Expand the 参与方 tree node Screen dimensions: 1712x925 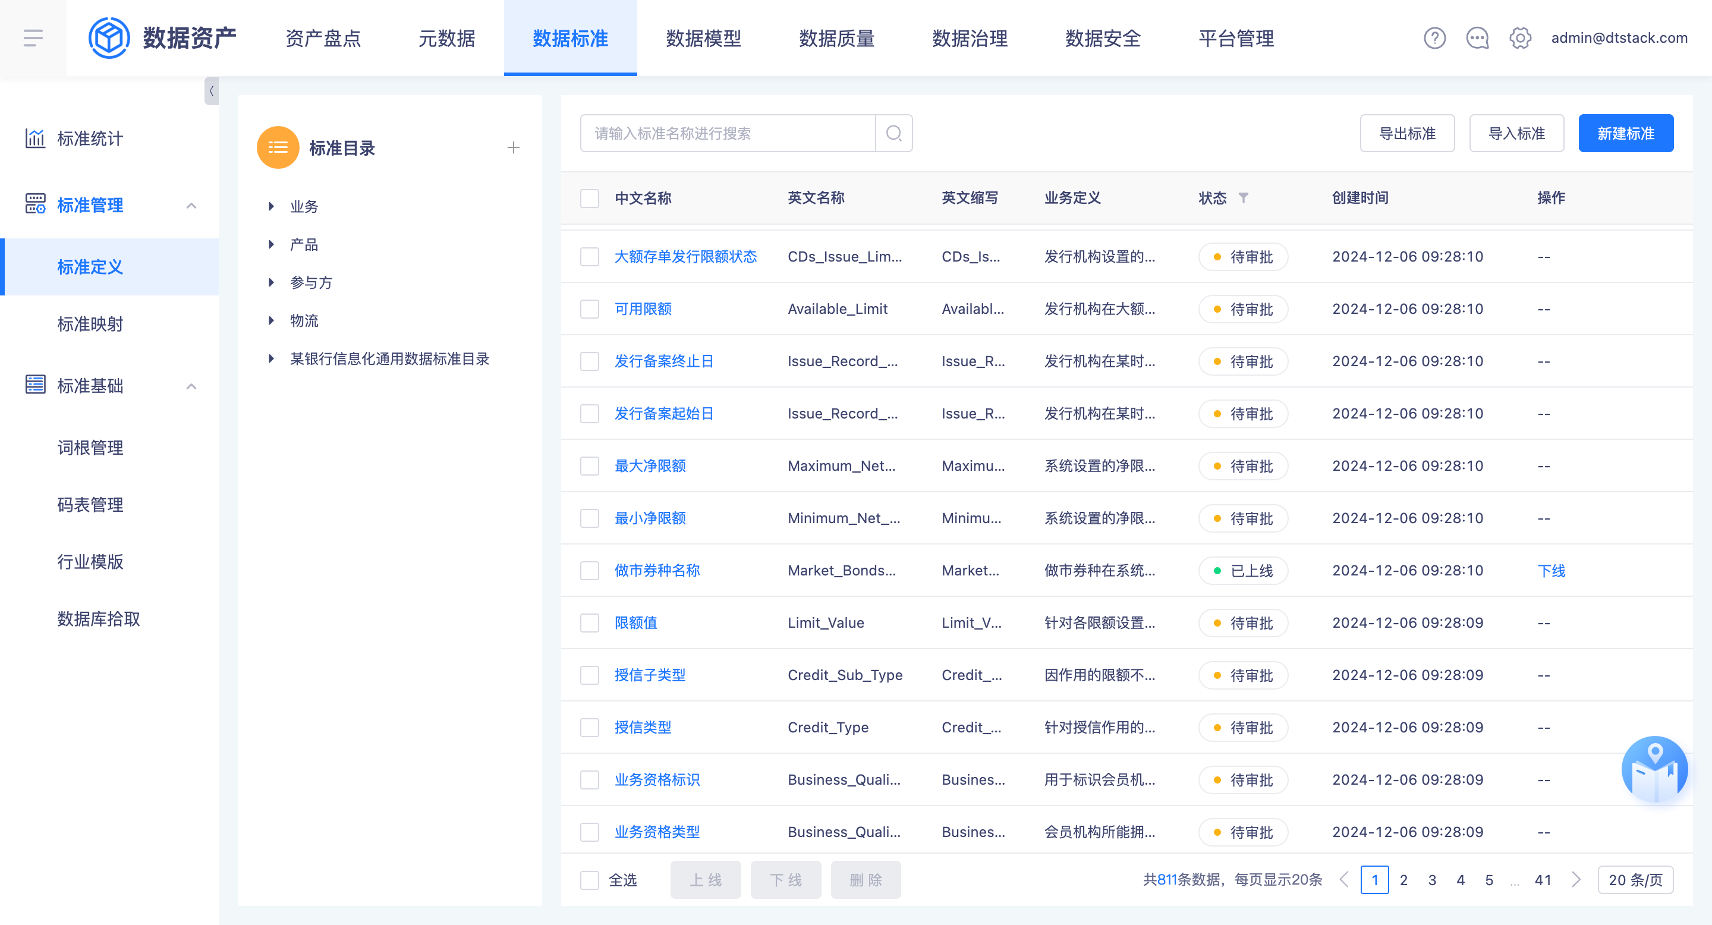271,282
